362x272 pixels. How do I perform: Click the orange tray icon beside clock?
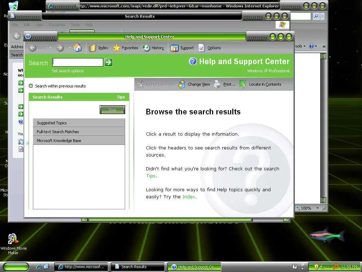[x=336, y=267]
